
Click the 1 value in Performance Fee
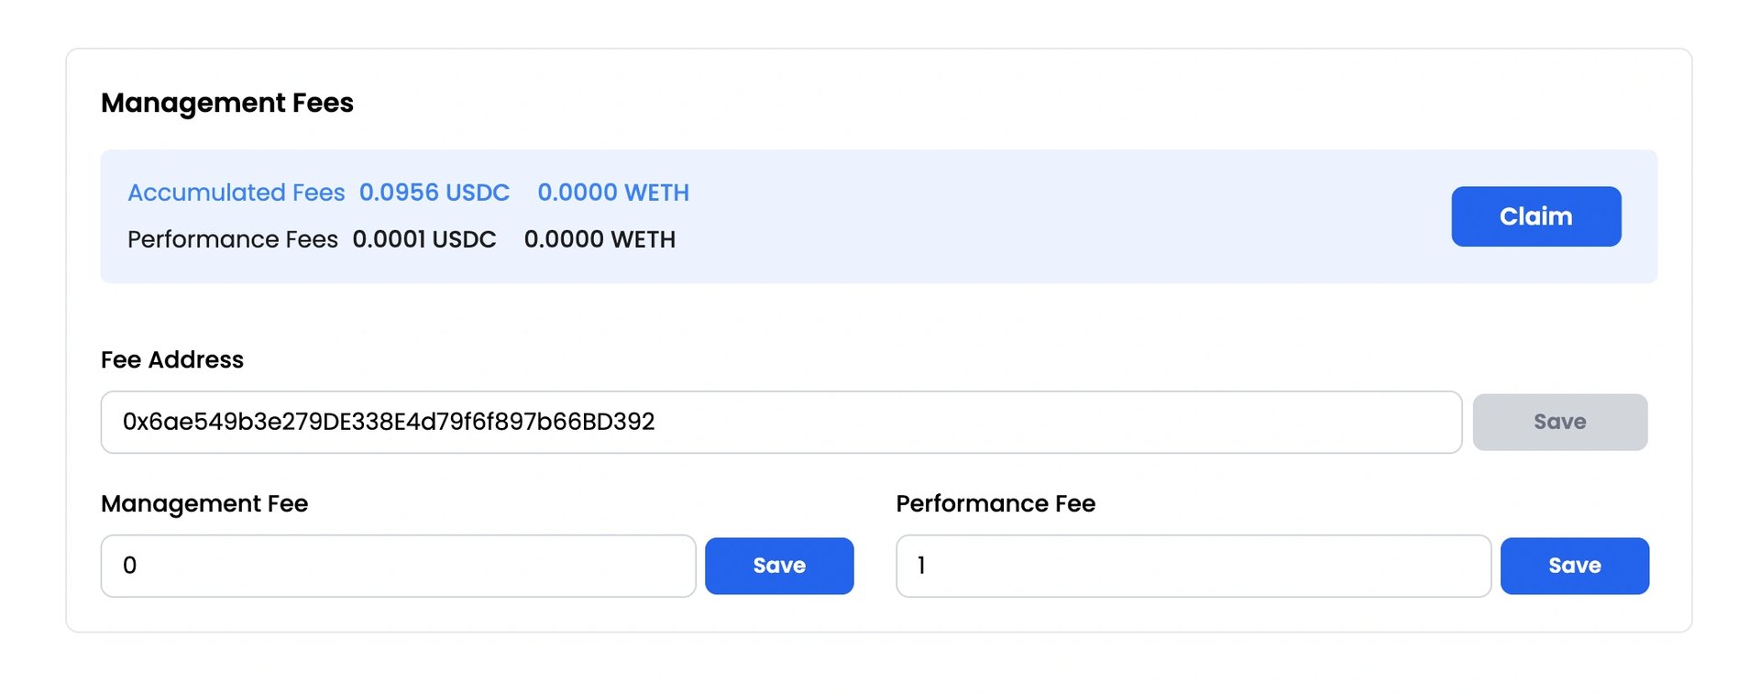(921, 566)
